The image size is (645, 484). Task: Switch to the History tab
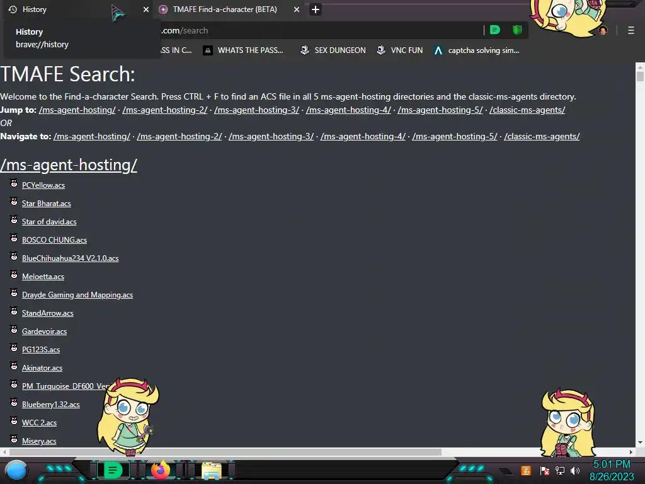click(78, 9)
